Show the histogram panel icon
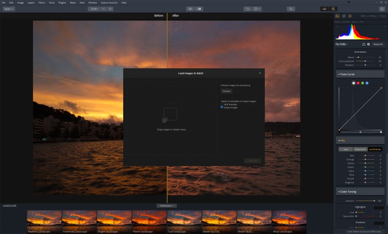This screenshot has width=388, height=234. [x=337, y=16]
